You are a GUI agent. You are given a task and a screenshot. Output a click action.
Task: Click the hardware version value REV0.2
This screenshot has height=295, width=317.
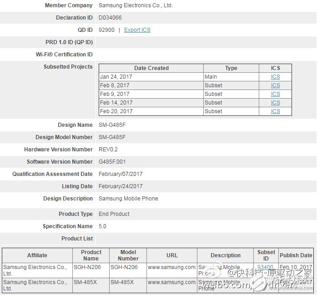(x=108, y=150)
